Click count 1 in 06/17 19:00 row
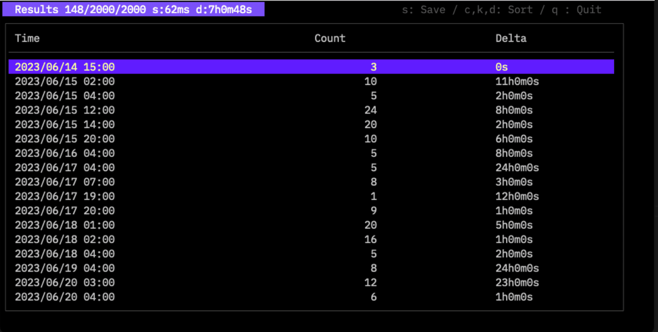This screenshot has height=332, width=658. tap(374, 196)
